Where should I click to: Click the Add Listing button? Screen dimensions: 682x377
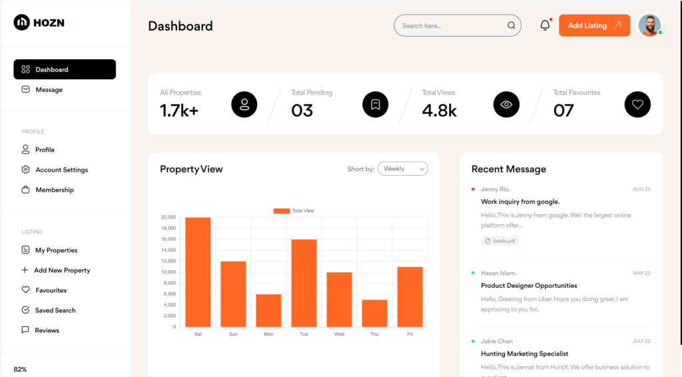click(594, 25)
